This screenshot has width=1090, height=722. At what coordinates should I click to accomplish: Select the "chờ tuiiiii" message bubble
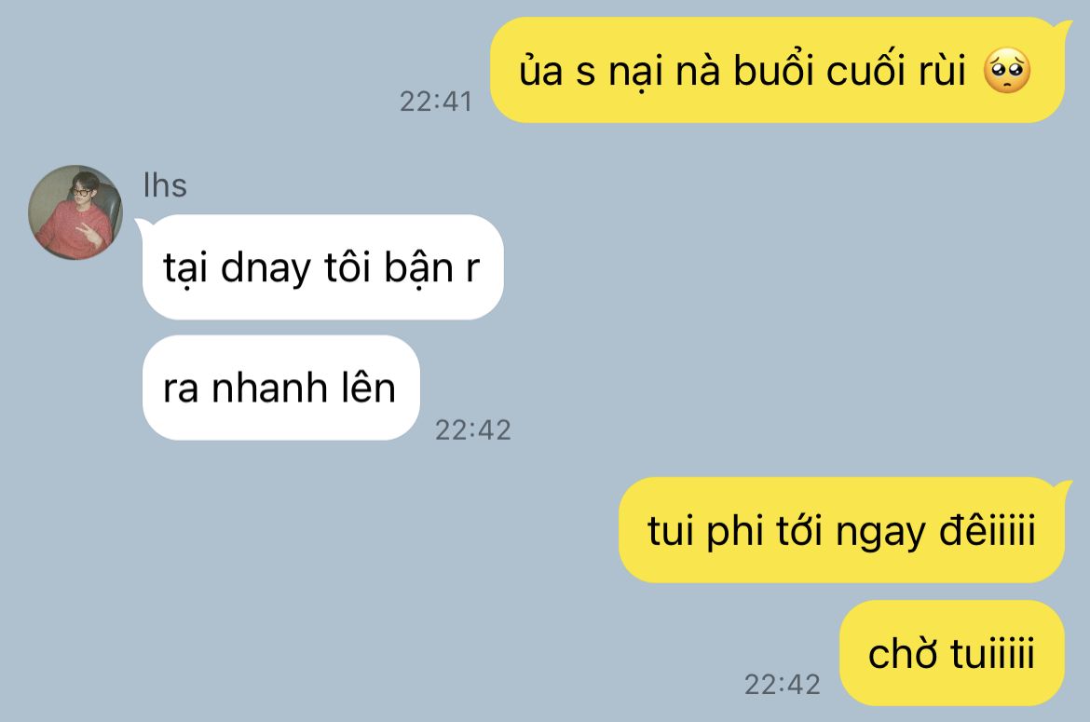pyautogui.click(x=952, y=653)
